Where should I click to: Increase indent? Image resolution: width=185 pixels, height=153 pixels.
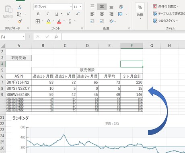pyautogui.click(x=102, y=21)
